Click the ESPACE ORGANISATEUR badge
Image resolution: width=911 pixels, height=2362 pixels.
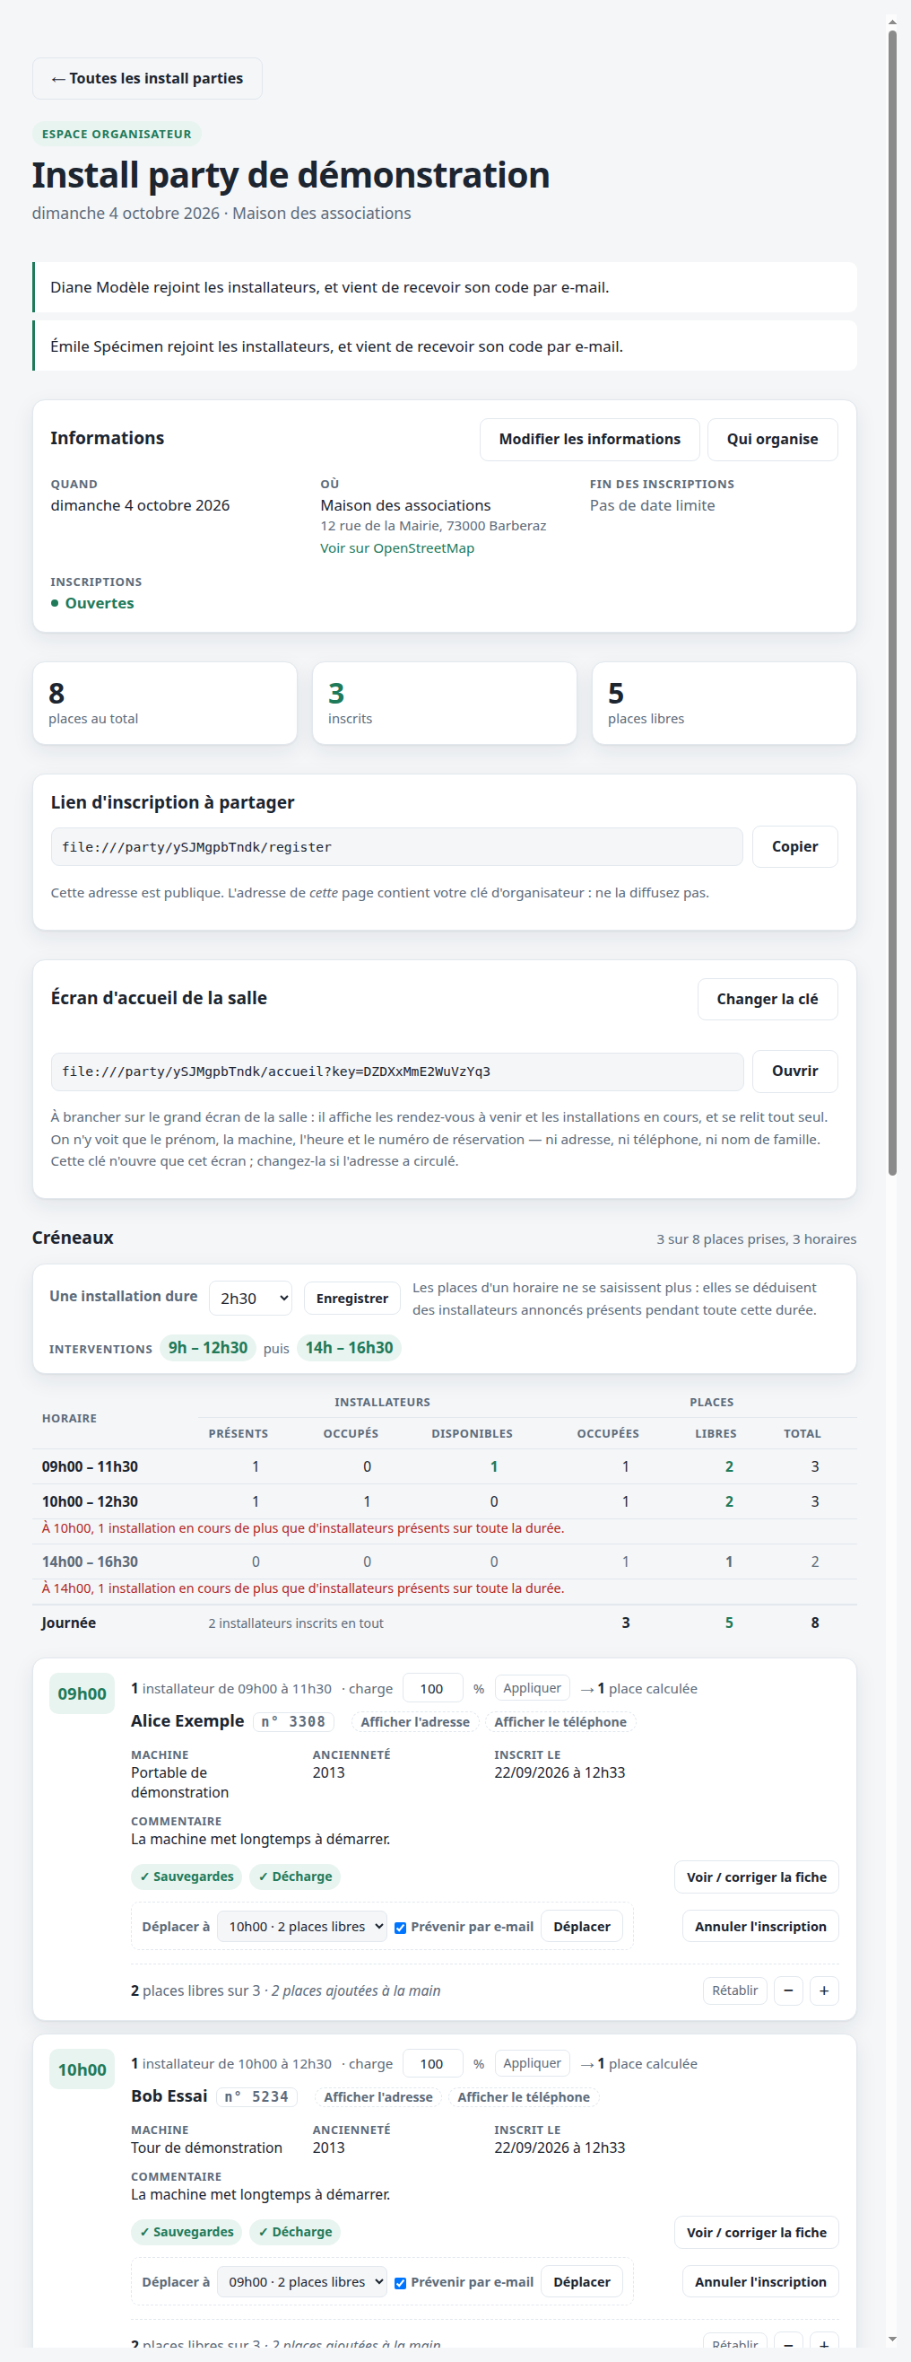pyautogui.click(x=117, y=134)
